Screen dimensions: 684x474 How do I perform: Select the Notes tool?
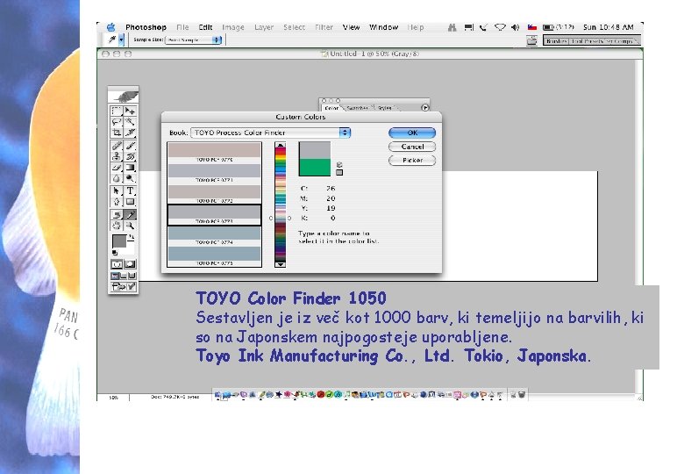(x=117, y=215)
